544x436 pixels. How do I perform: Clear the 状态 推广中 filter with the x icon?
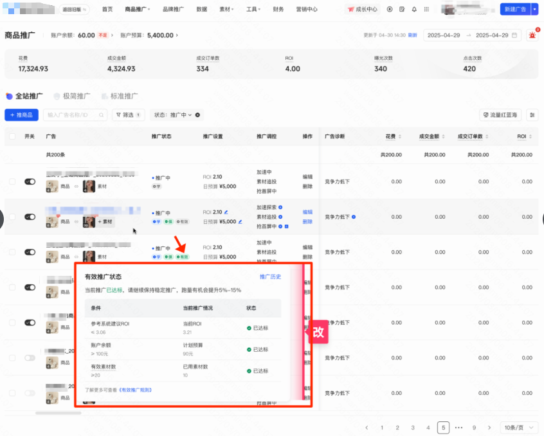tap(197, 115)
